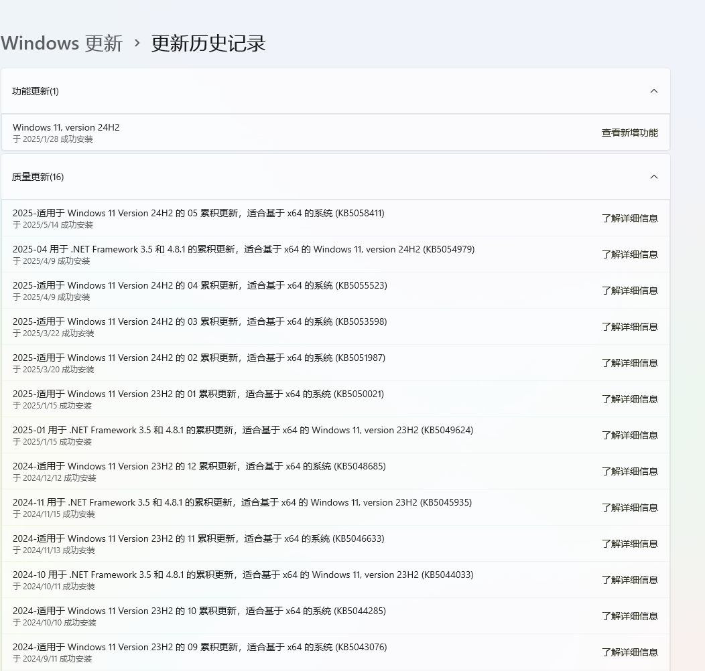This screenshot has width=705, height=671.
Task: Open 了解详细信息 for KB5055523
Action: click(629, 291)
